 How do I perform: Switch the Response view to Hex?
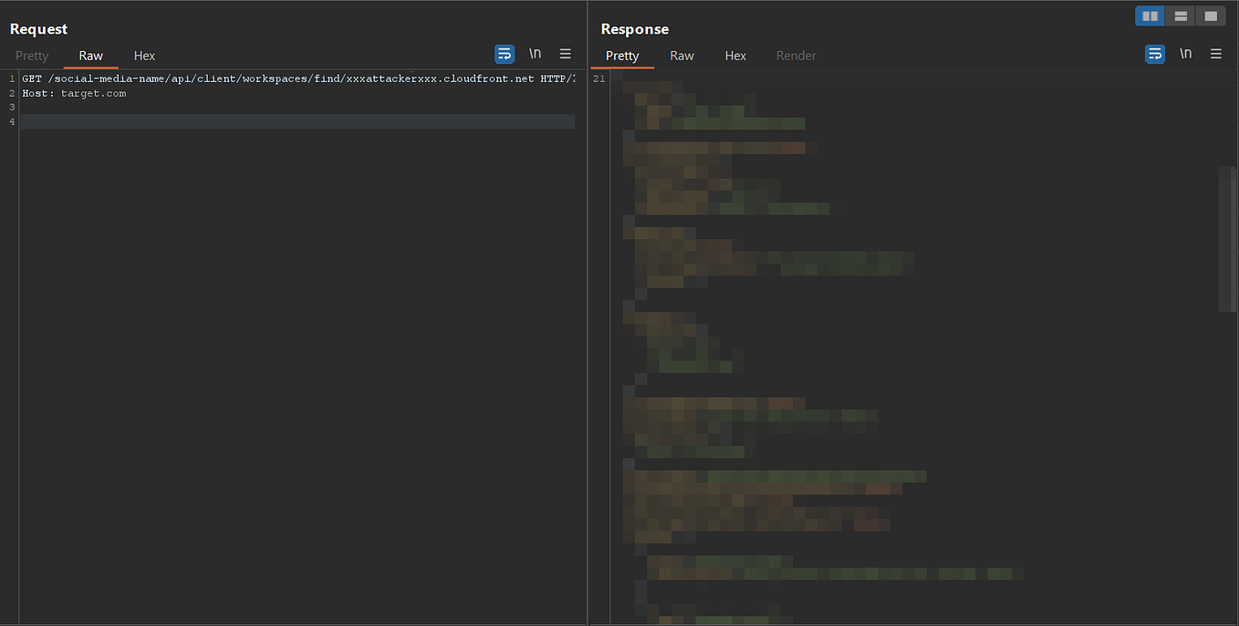(735, 56)
